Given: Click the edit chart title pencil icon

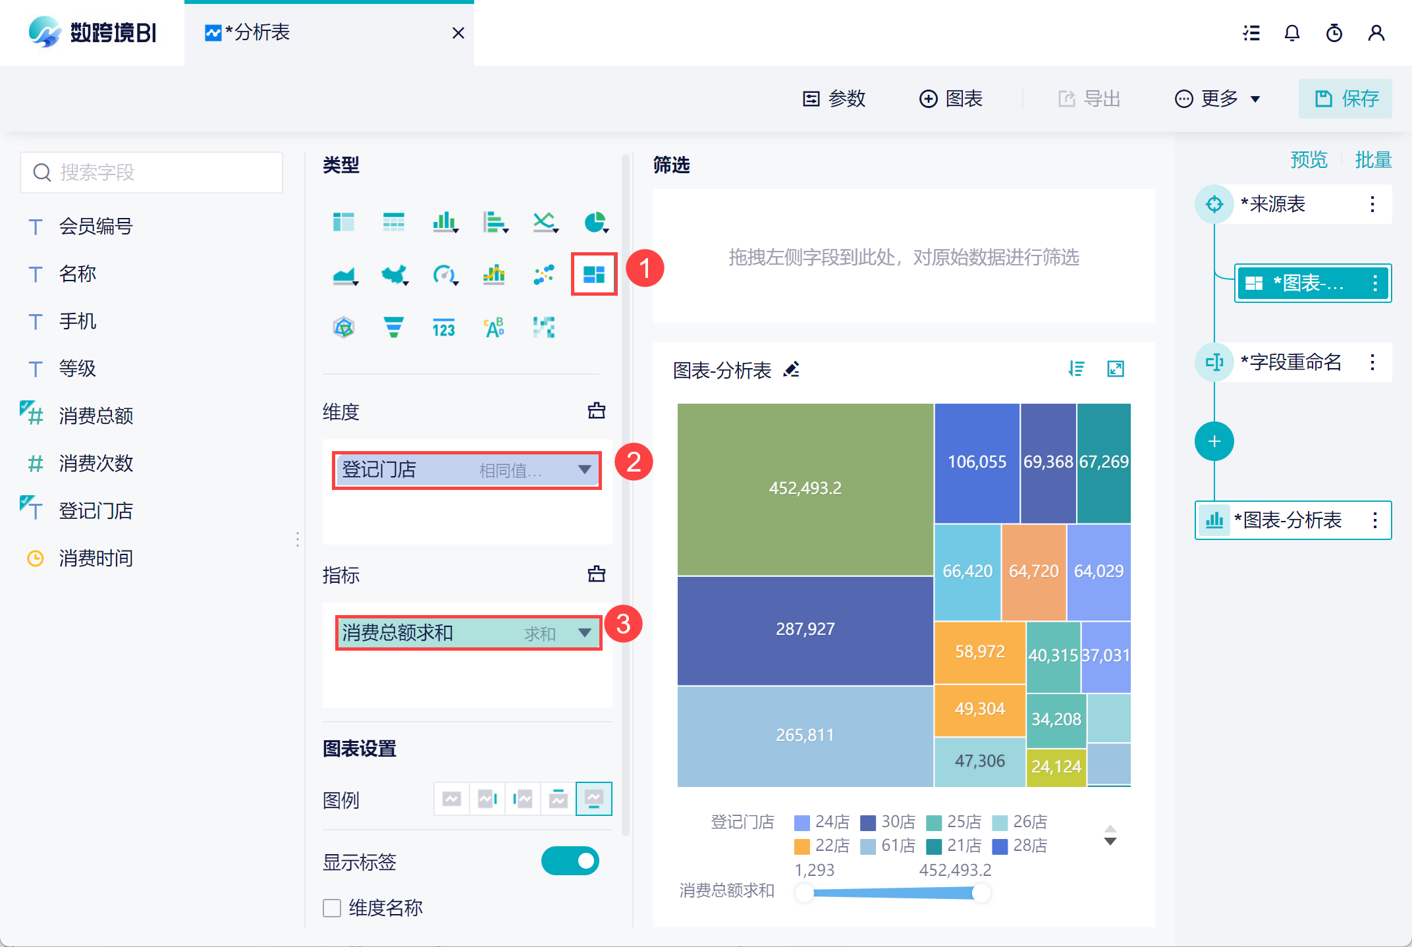Looking at the screenshot, I should click(x=792, y=369).
